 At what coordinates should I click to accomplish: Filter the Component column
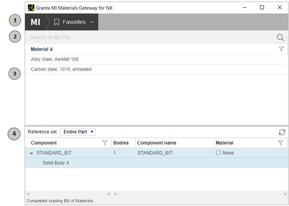[105, 143]
